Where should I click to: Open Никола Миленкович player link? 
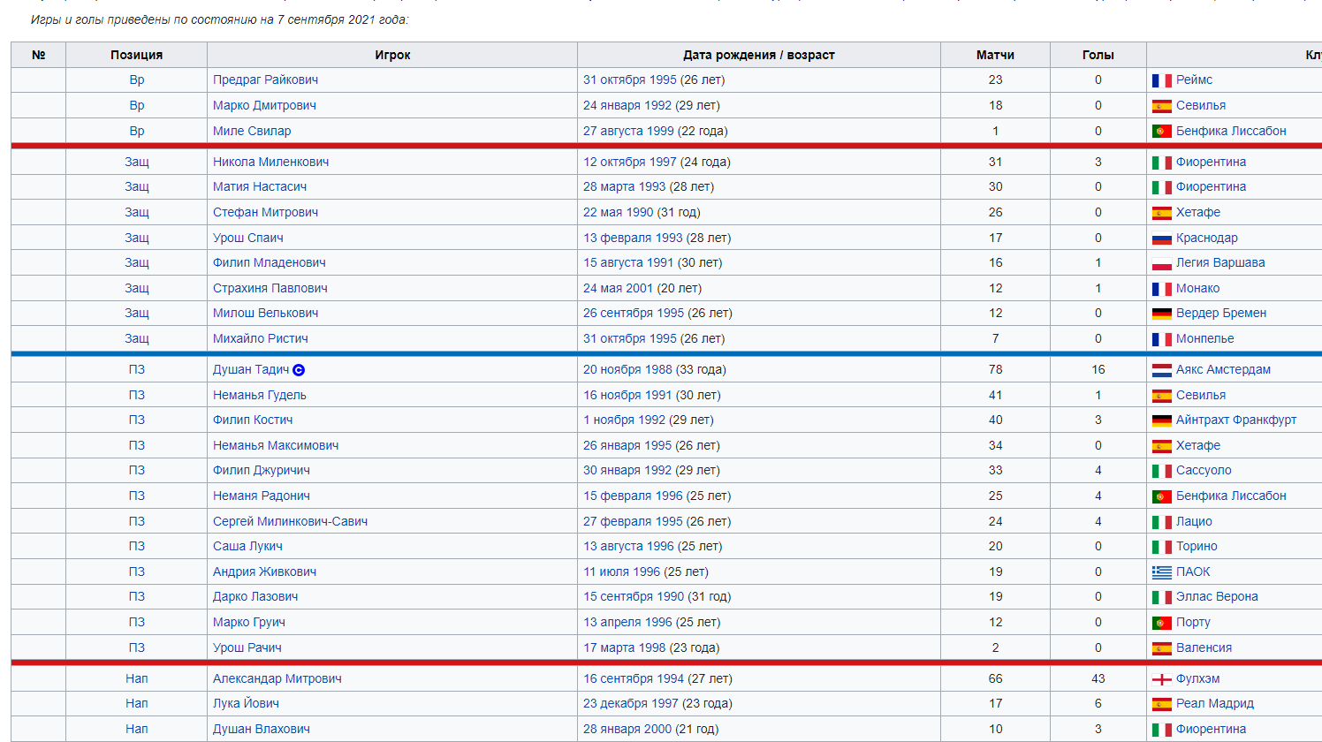coord(270,162)
